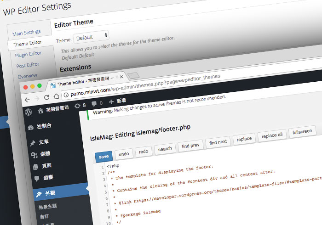This screenshot has height=225, width=322.
Task: Open the updates icon showing 8
Action: (80, 106)
